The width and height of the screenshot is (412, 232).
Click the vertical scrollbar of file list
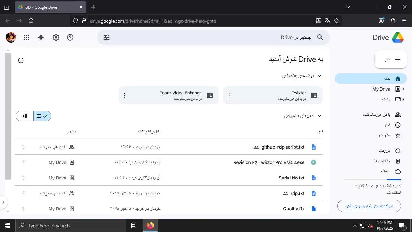point(8,116)
